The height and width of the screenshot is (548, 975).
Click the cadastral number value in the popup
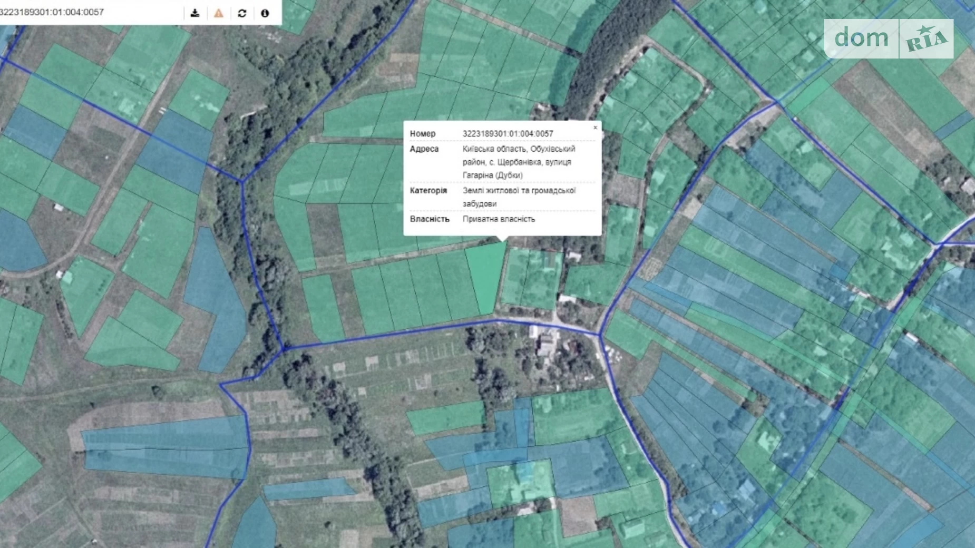tap(508, 134)
